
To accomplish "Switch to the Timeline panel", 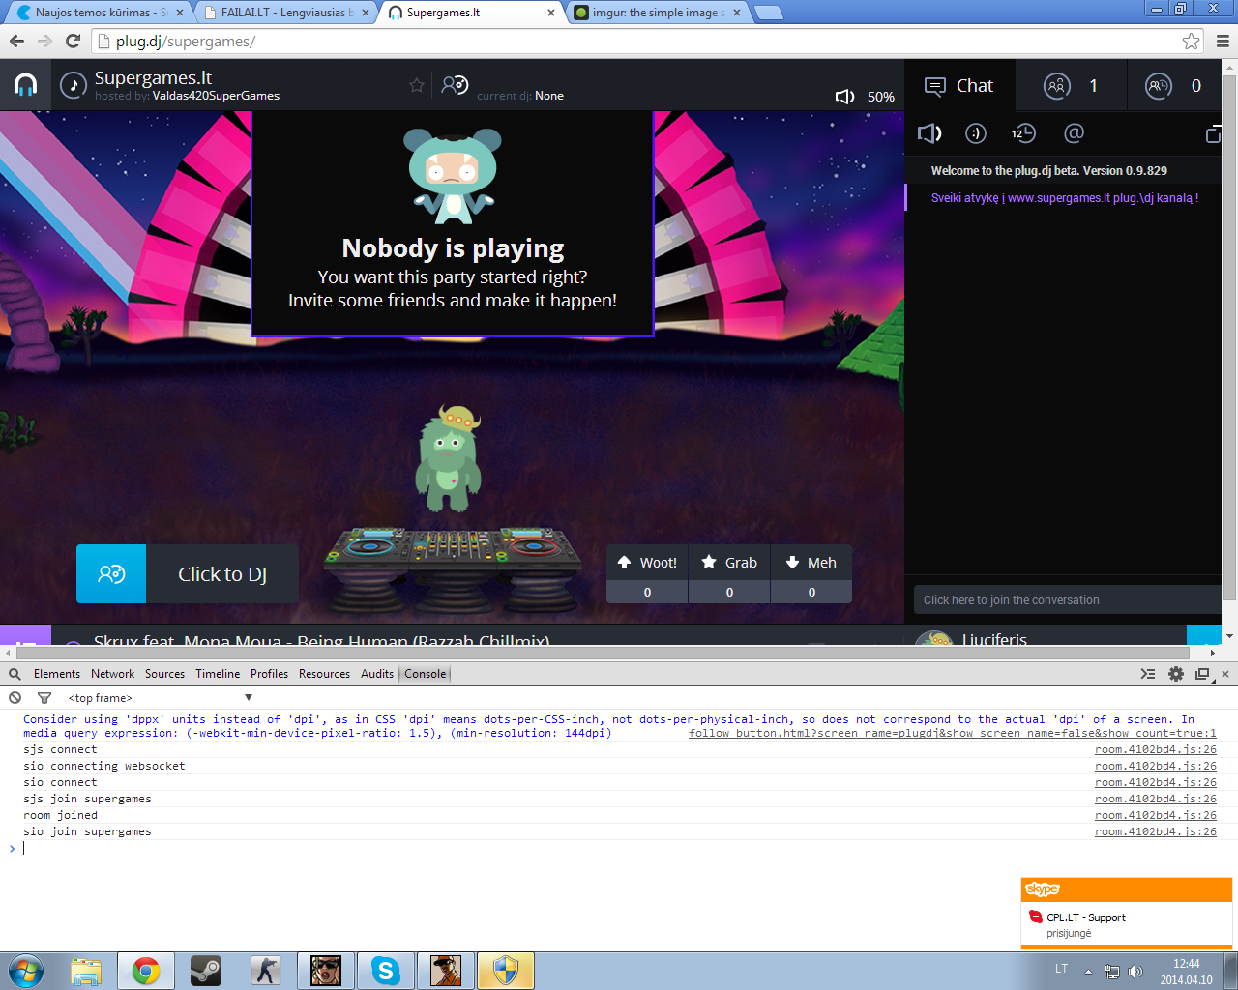I will click(x=218, y=674).
